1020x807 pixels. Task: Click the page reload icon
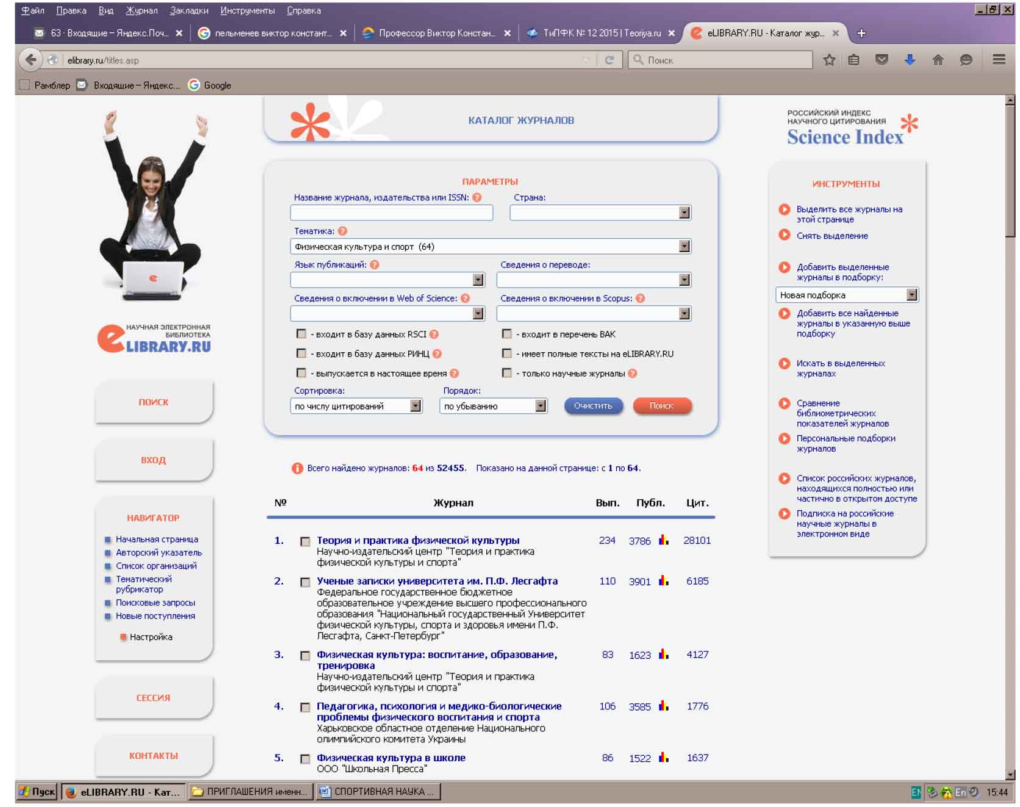[609, 60]
